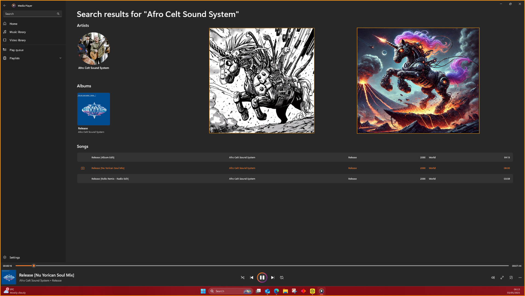Select Release [Rollo Remix - Radio Edit]

click(x=110, y=179)
